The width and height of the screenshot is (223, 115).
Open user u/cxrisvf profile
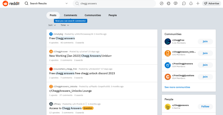83,52
